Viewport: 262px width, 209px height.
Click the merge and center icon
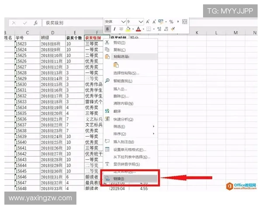[185, 21]
